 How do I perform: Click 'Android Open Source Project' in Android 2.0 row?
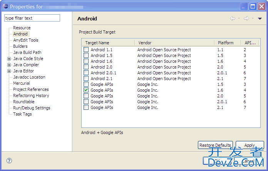tap(164, 67)
